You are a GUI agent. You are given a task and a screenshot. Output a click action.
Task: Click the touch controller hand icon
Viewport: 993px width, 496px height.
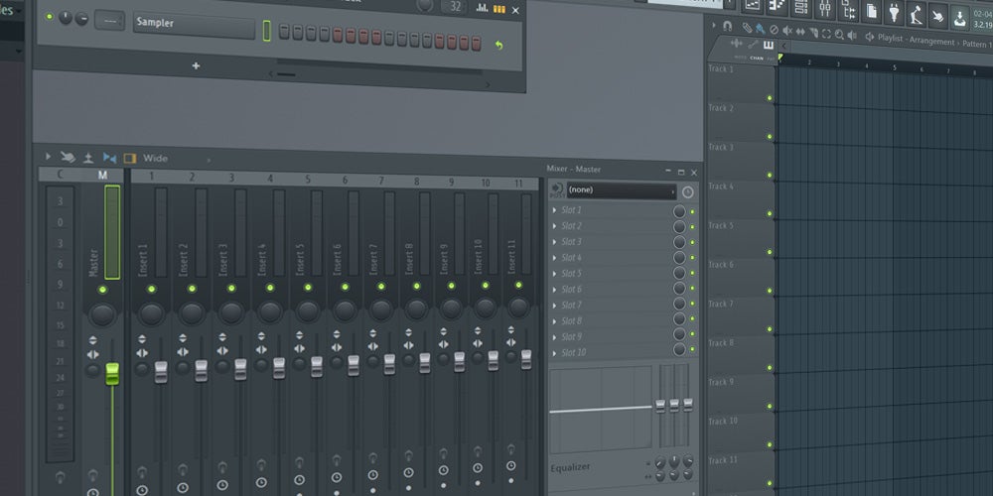[938, 15]
